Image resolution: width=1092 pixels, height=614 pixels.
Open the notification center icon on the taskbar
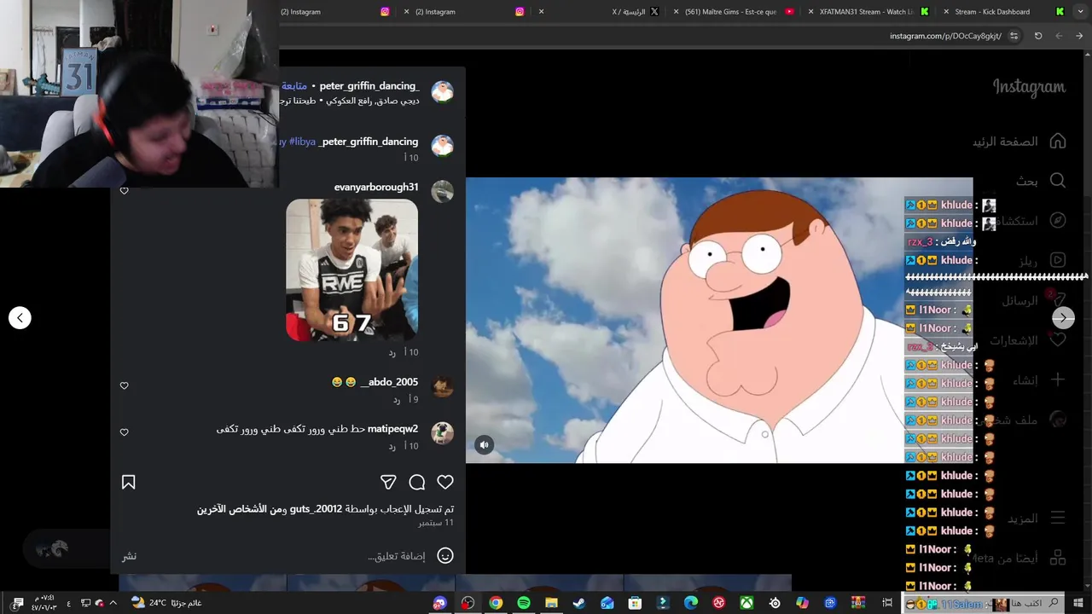(x=18, y=603)
